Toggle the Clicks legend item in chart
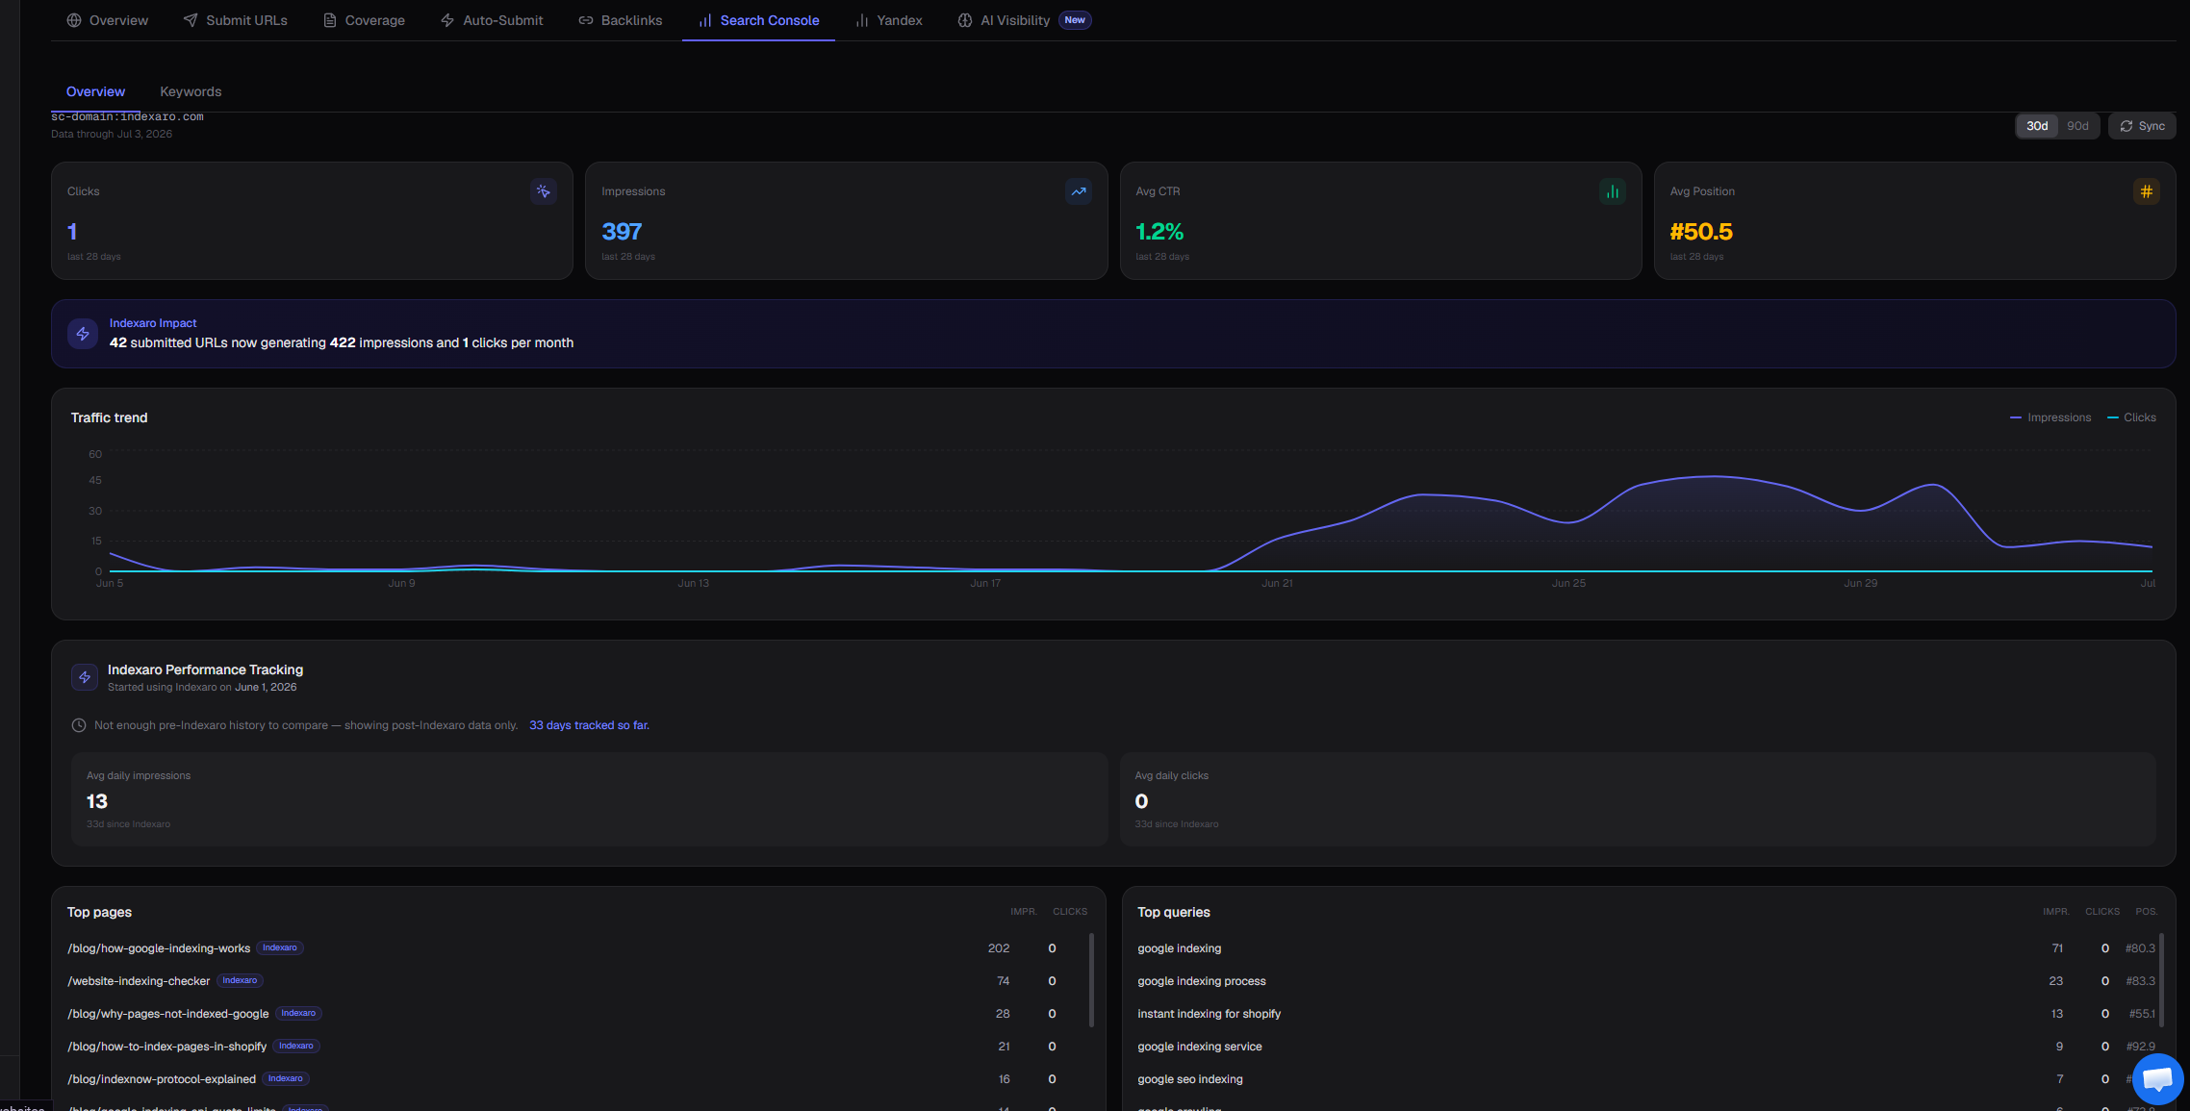Viewport: 2190px width, 1111px height. pyautogui.click(x=2131, y=417)
